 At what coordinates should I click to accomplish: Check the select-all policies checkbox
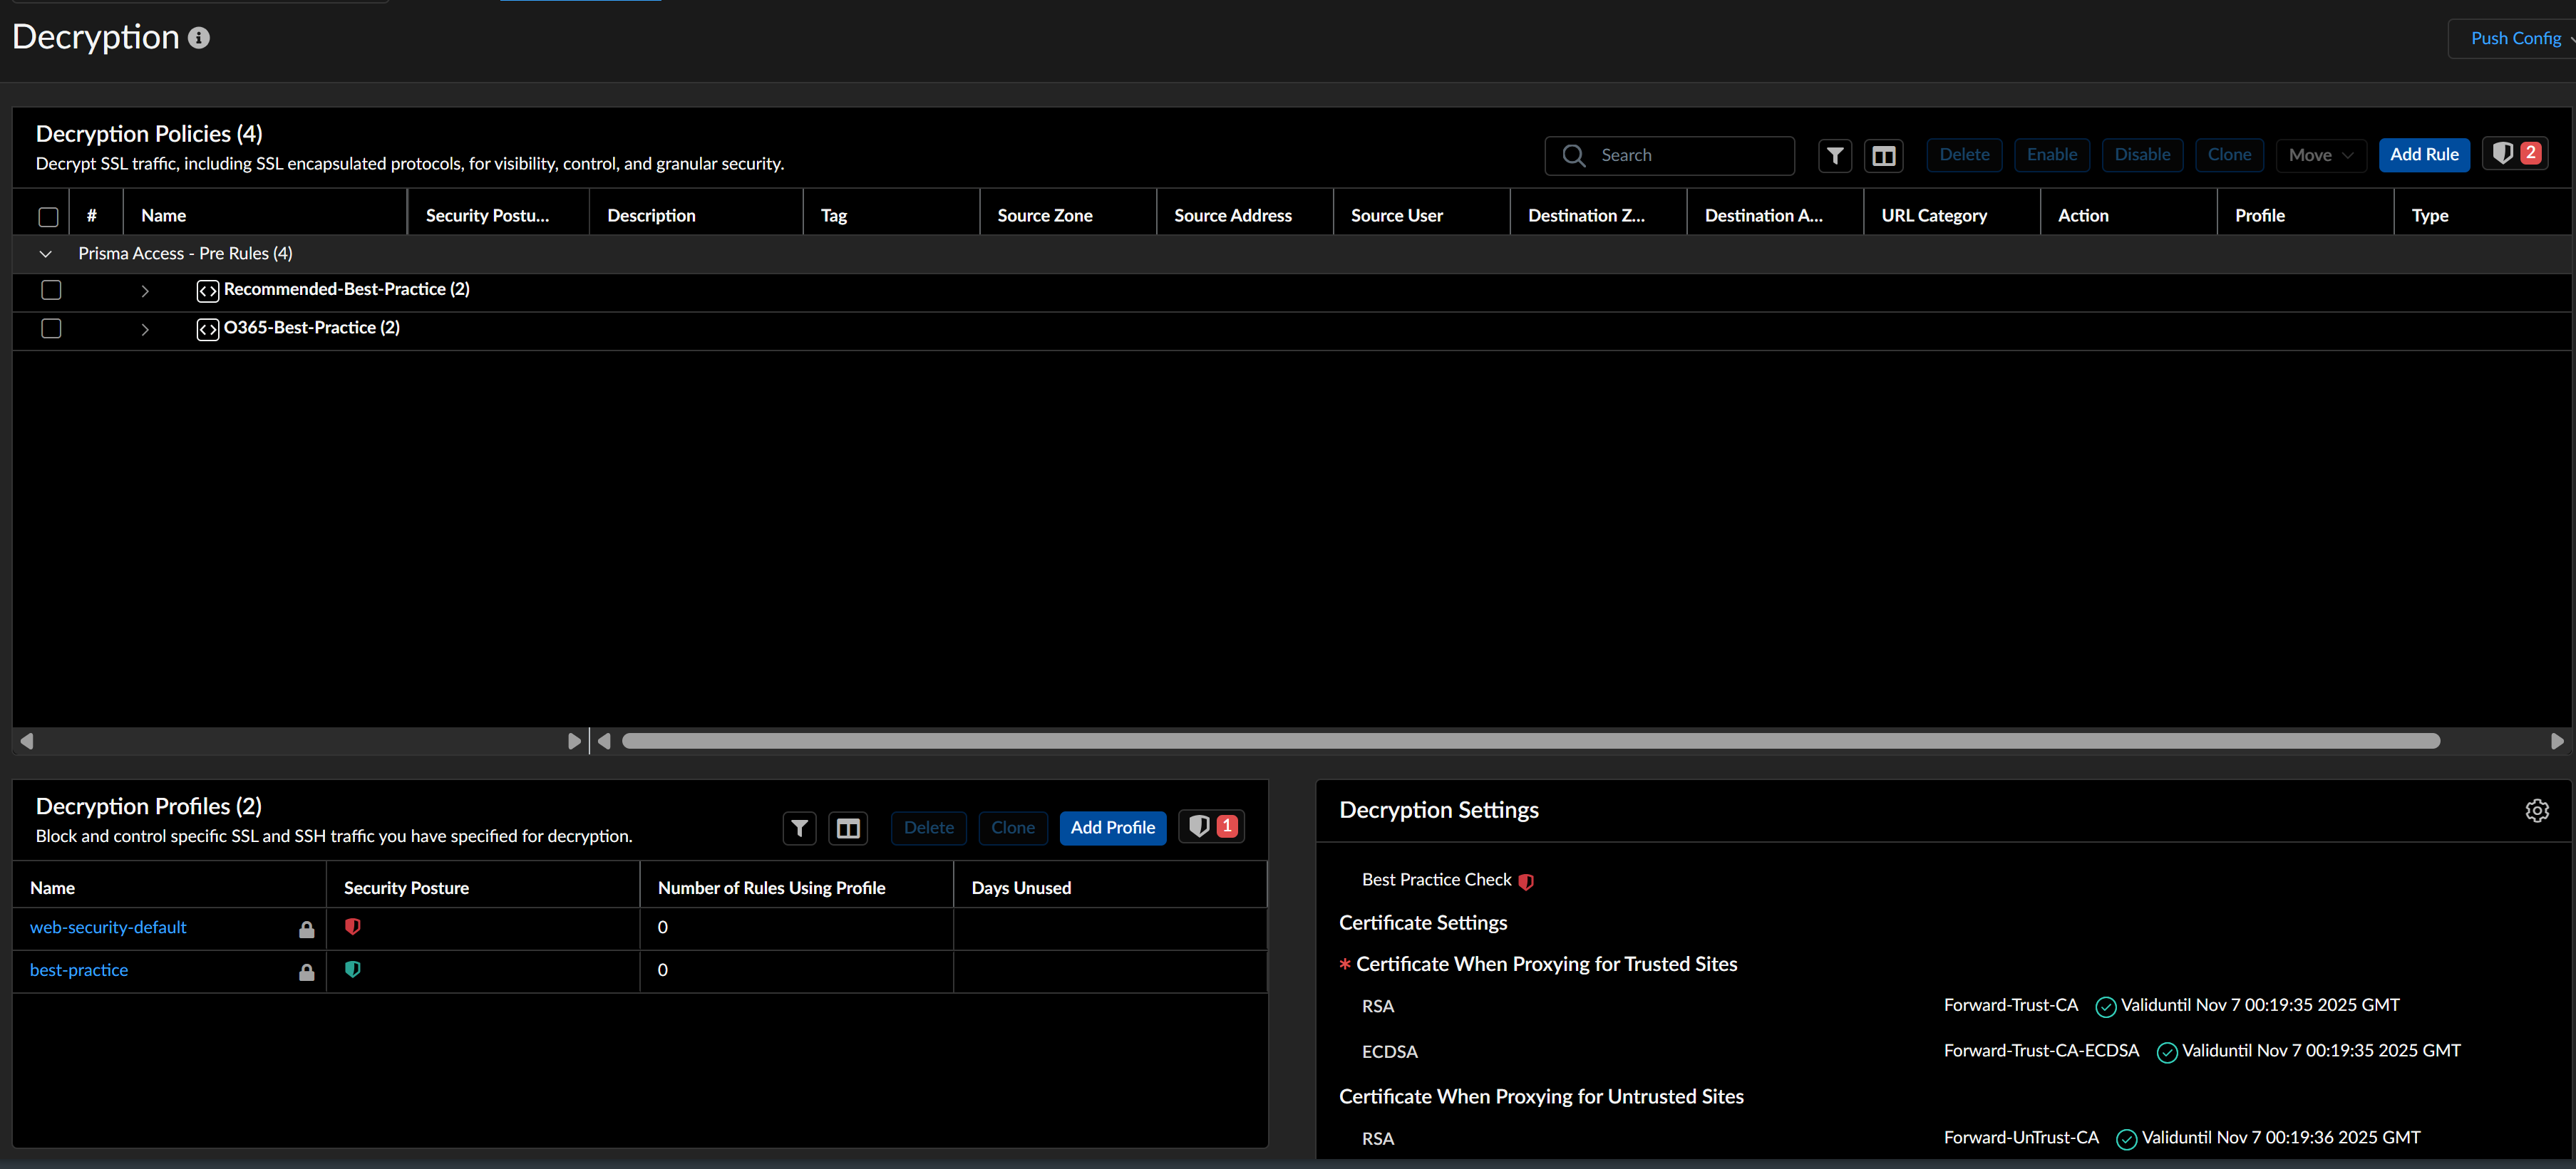click(x=48, y=216)
